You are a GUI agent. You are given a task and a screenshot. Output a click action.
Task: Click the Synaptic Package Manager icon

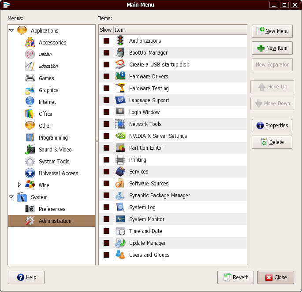[120, 195]
